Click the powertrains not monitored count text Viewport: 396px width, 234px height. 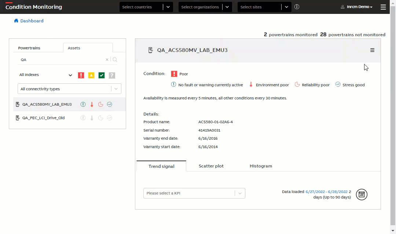click(x=353, y=34)
